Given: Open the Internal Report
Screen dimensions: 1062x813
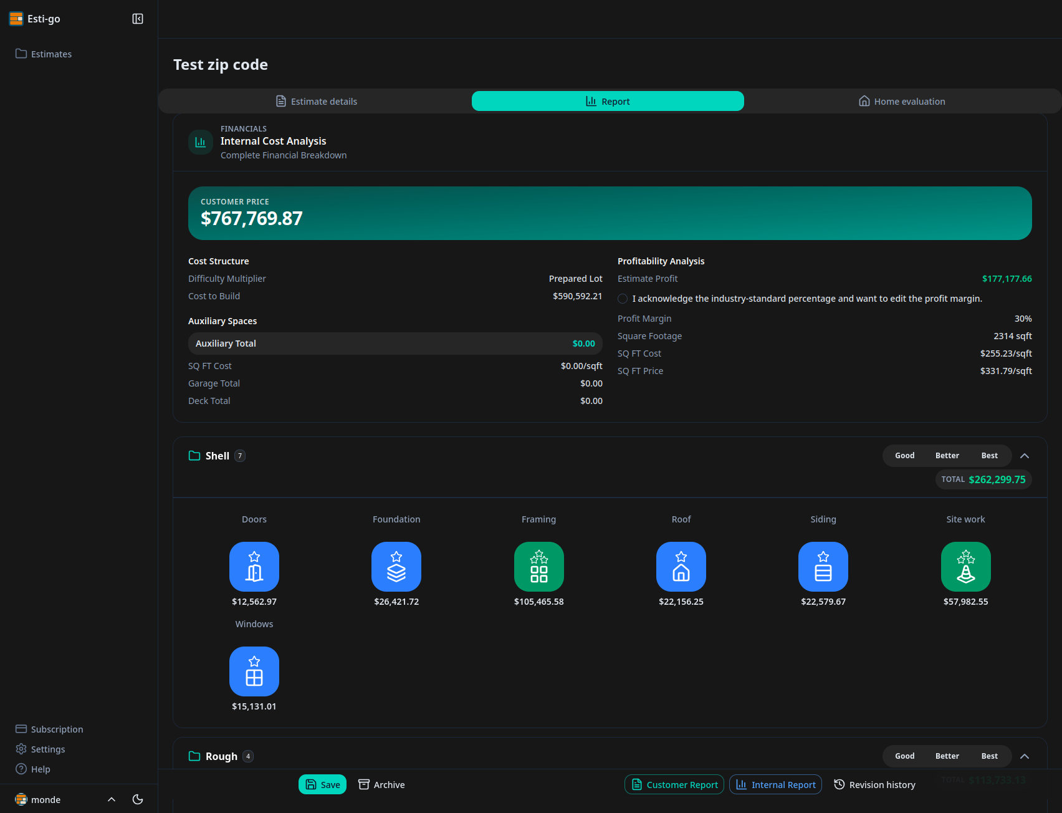Looking at the screenshot, I should (775, 784).
